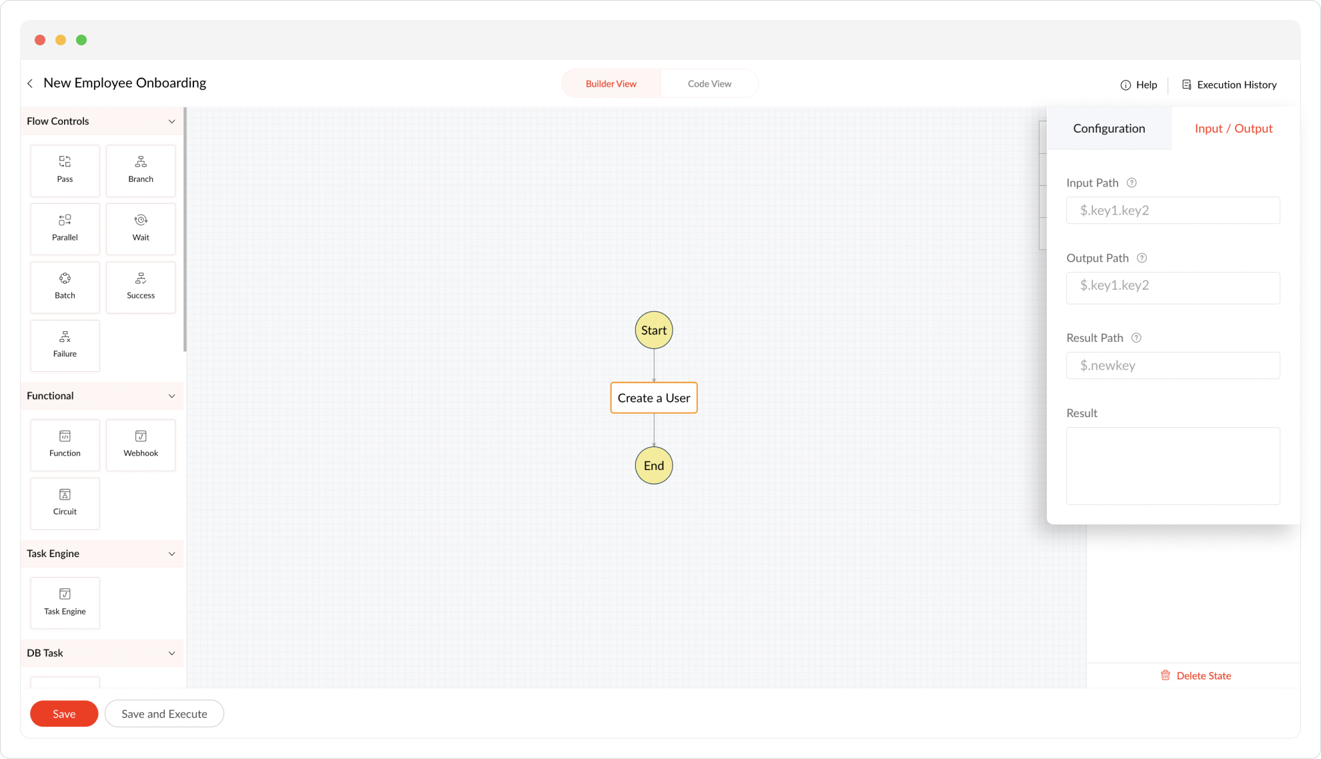Select the Branch state icon
Viewport: 1321px width, 759px height.
click(x=141, y=170)
